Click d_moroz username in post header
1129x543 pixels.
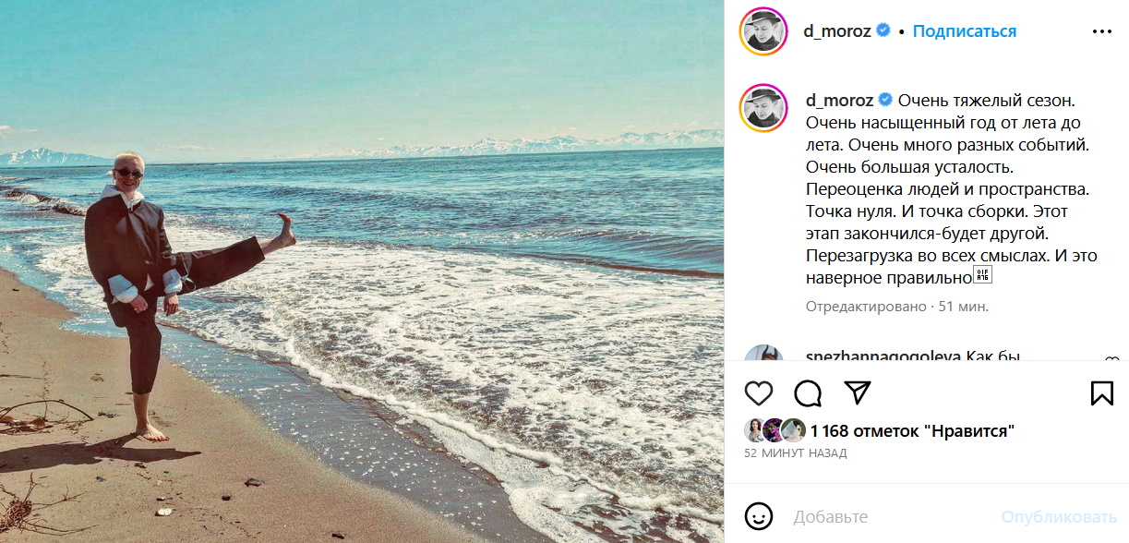pyautogui.click(x=838, y=31)
